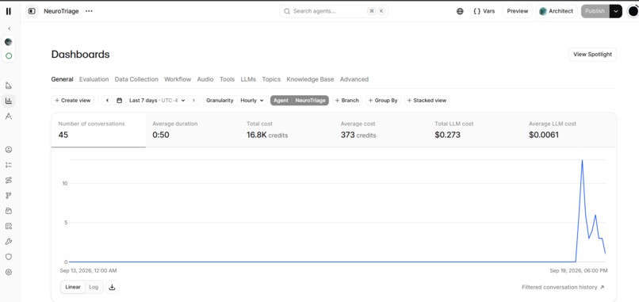Open the bar chart analytics icon
The width and height of the screenshot is (639, 302).
click(x=9, y=101)
